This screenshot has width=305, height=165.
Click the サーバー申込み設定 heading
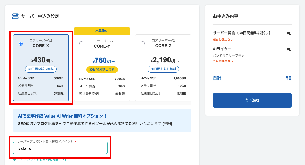tap(40, 16)
